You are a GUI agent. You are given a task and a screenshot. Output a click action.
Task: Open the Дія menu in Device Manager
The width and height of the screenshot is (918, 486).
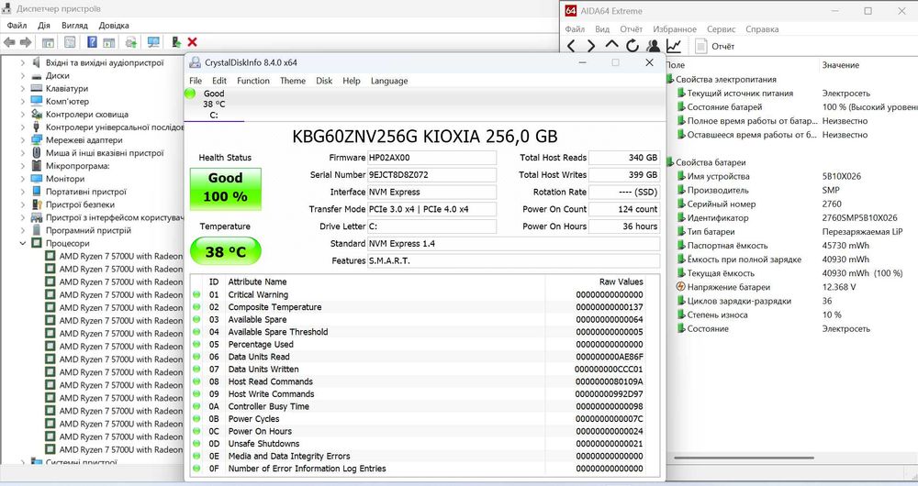[x=44, y=25]
